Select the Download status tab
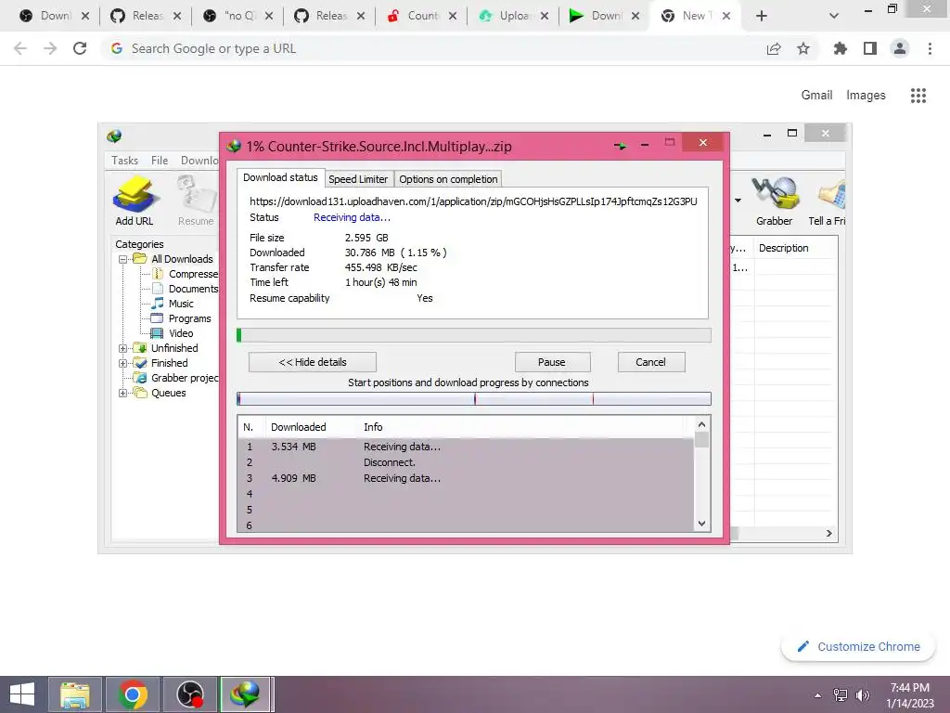The image size is (950, 713). point(280,177)
